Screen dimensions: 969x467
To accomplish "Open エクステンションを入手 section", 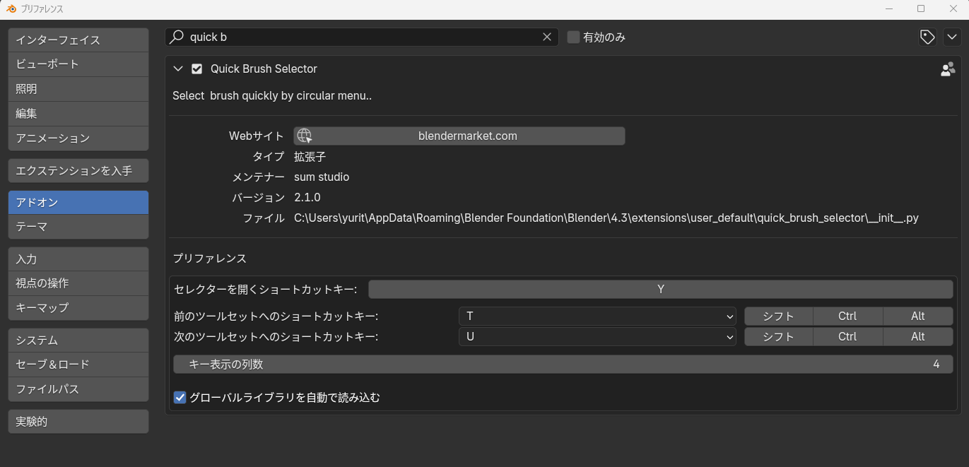I will click(x=78, y=170).
